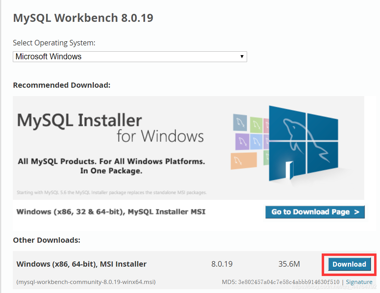Click Windows (x86, 64-bit), MSI Installer title
Image resolution: width=380 pixels, height=293 pixels.
click(82, 264)
